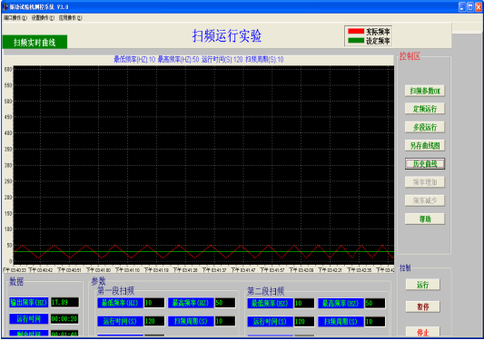Click the 扫频参数OK button
The width and height of the screenshot is (484, 340).
(x=425, y=91)
